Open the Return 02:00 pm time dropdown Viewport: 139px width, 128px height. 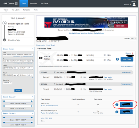23,75
